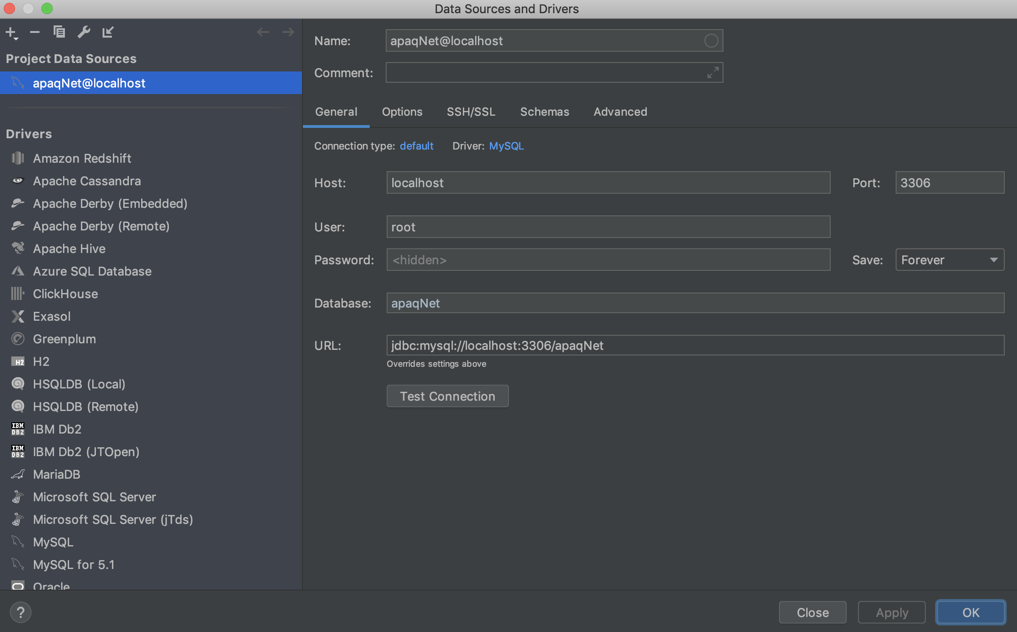Click the add data source plus icon
The width and height of the screenshot is (1017, 632).
[x=11, y=32]
